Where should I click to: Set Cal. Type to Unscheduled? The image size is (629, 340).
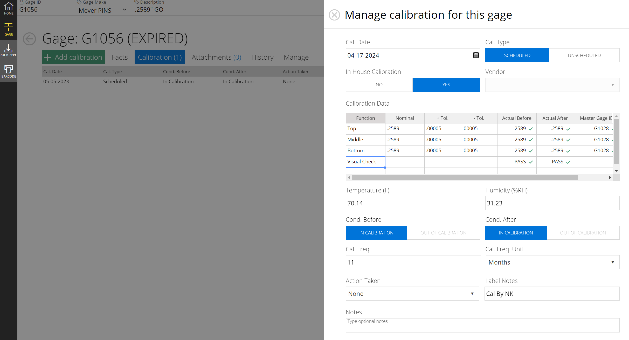click(x=584, y=55)
